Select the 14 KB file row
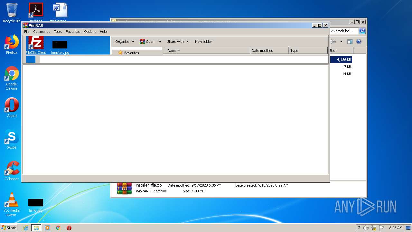 [341, 74]
